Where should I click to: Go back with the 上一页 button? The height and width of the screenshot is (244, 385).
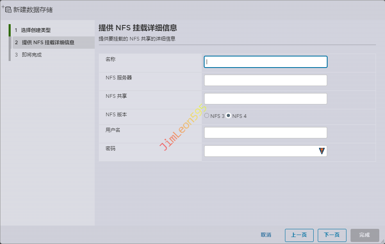point(299,235)
